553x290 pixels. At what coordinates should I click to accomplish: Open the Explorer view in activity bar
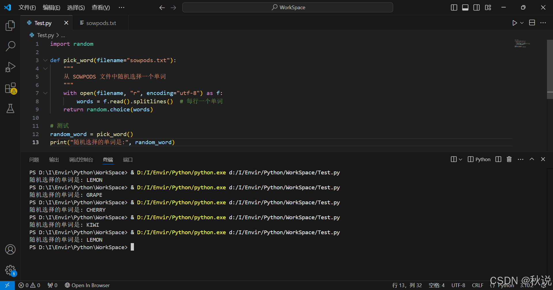(10, 26)
